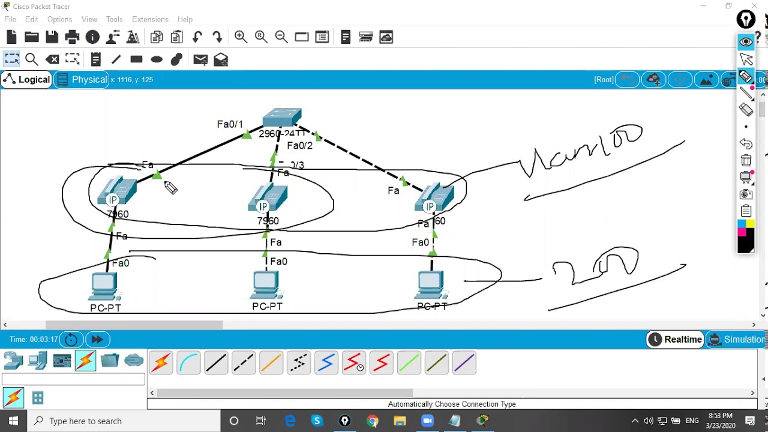
Task: Select the Delete tool
Action: (52, 59)
